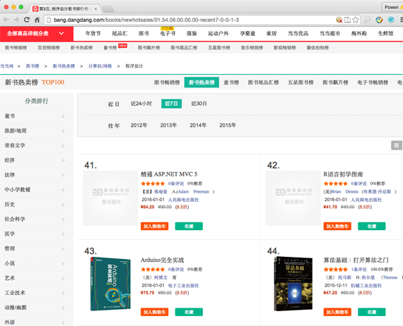
Task: Select the 近7日 filter
Action: tap(171, 104)
